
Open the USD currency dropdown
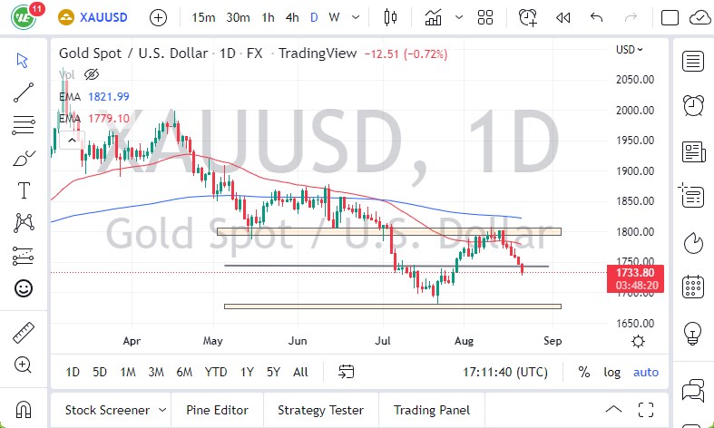629,50
